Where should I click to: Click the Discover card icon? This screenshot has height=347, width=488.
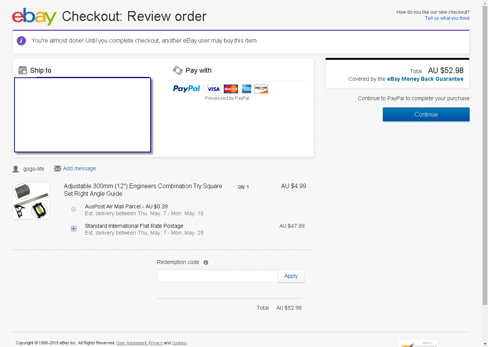coord(261,89)
